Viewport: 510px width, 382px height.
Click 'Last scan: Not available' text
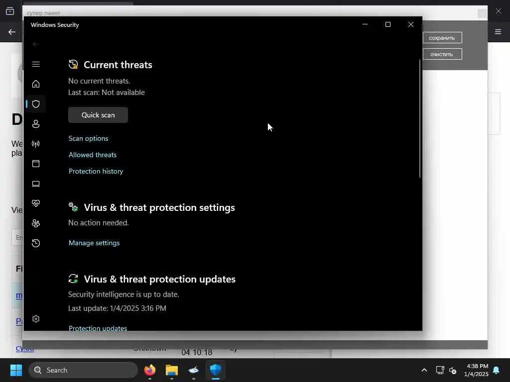(107, 93)
